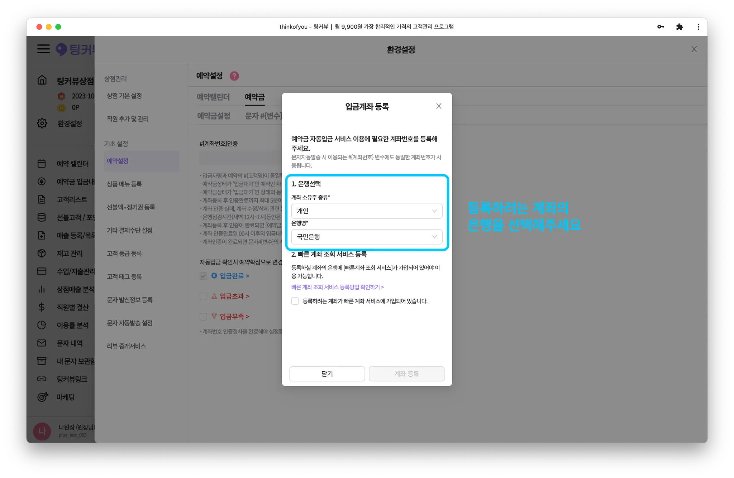Open the 예약 캘린더 calendar icon

[x=42, y=163]
